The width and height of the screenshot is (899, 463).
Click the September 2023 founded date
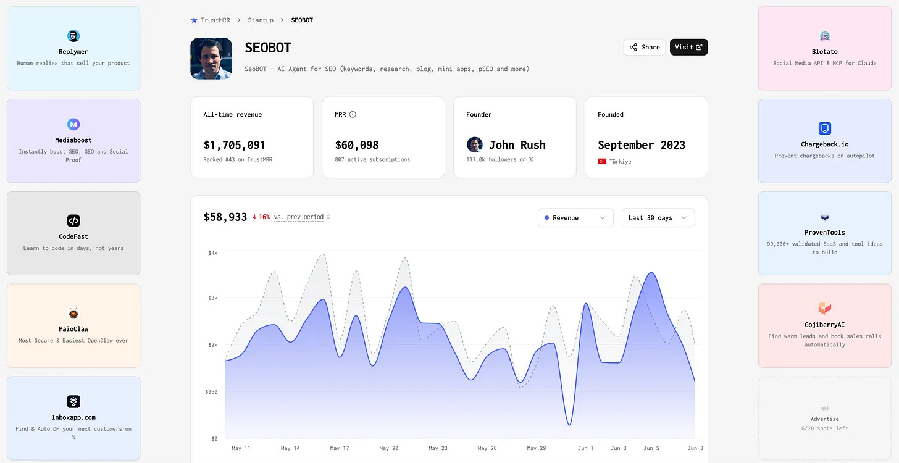point(642,145)
